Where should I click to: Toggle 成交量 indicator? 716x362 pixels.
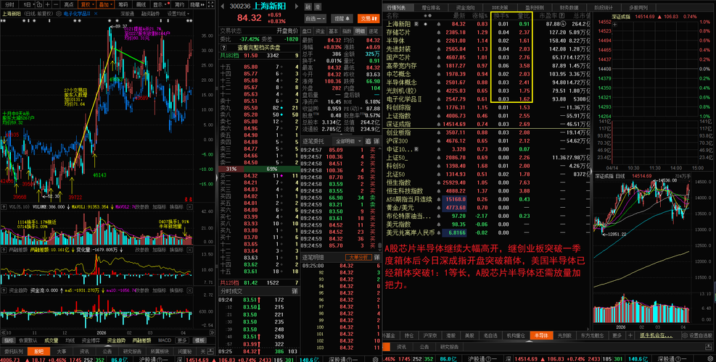pos(51,340)
